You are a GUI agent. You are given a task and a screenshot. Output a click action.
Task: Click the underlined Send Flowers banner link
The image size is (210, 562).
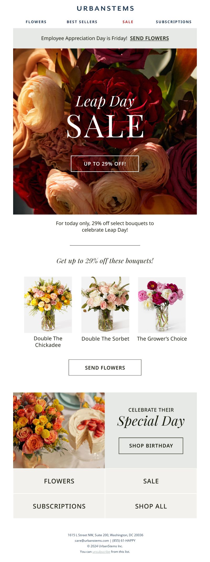pyautogui.click(x=149, y=38)
